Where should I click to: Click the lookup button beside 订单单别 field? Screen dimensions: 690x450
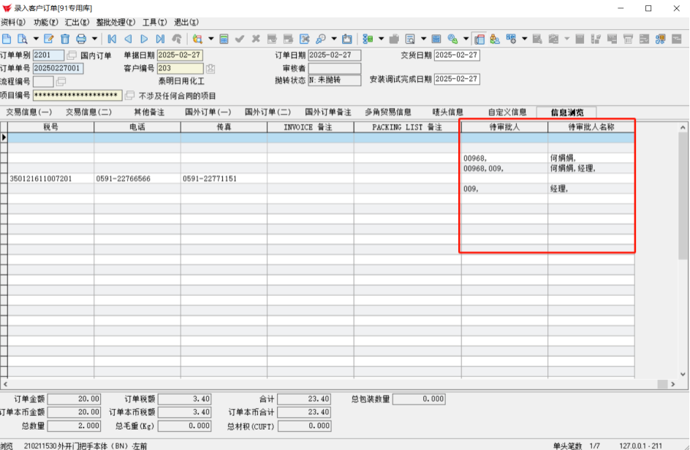[x=72, y=55]
